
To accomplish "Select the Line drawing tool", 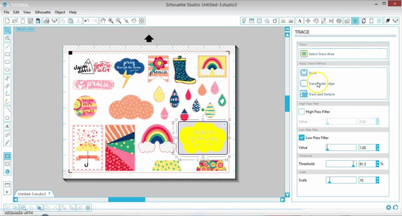I will pyautogui.click(x=7, y=47).
